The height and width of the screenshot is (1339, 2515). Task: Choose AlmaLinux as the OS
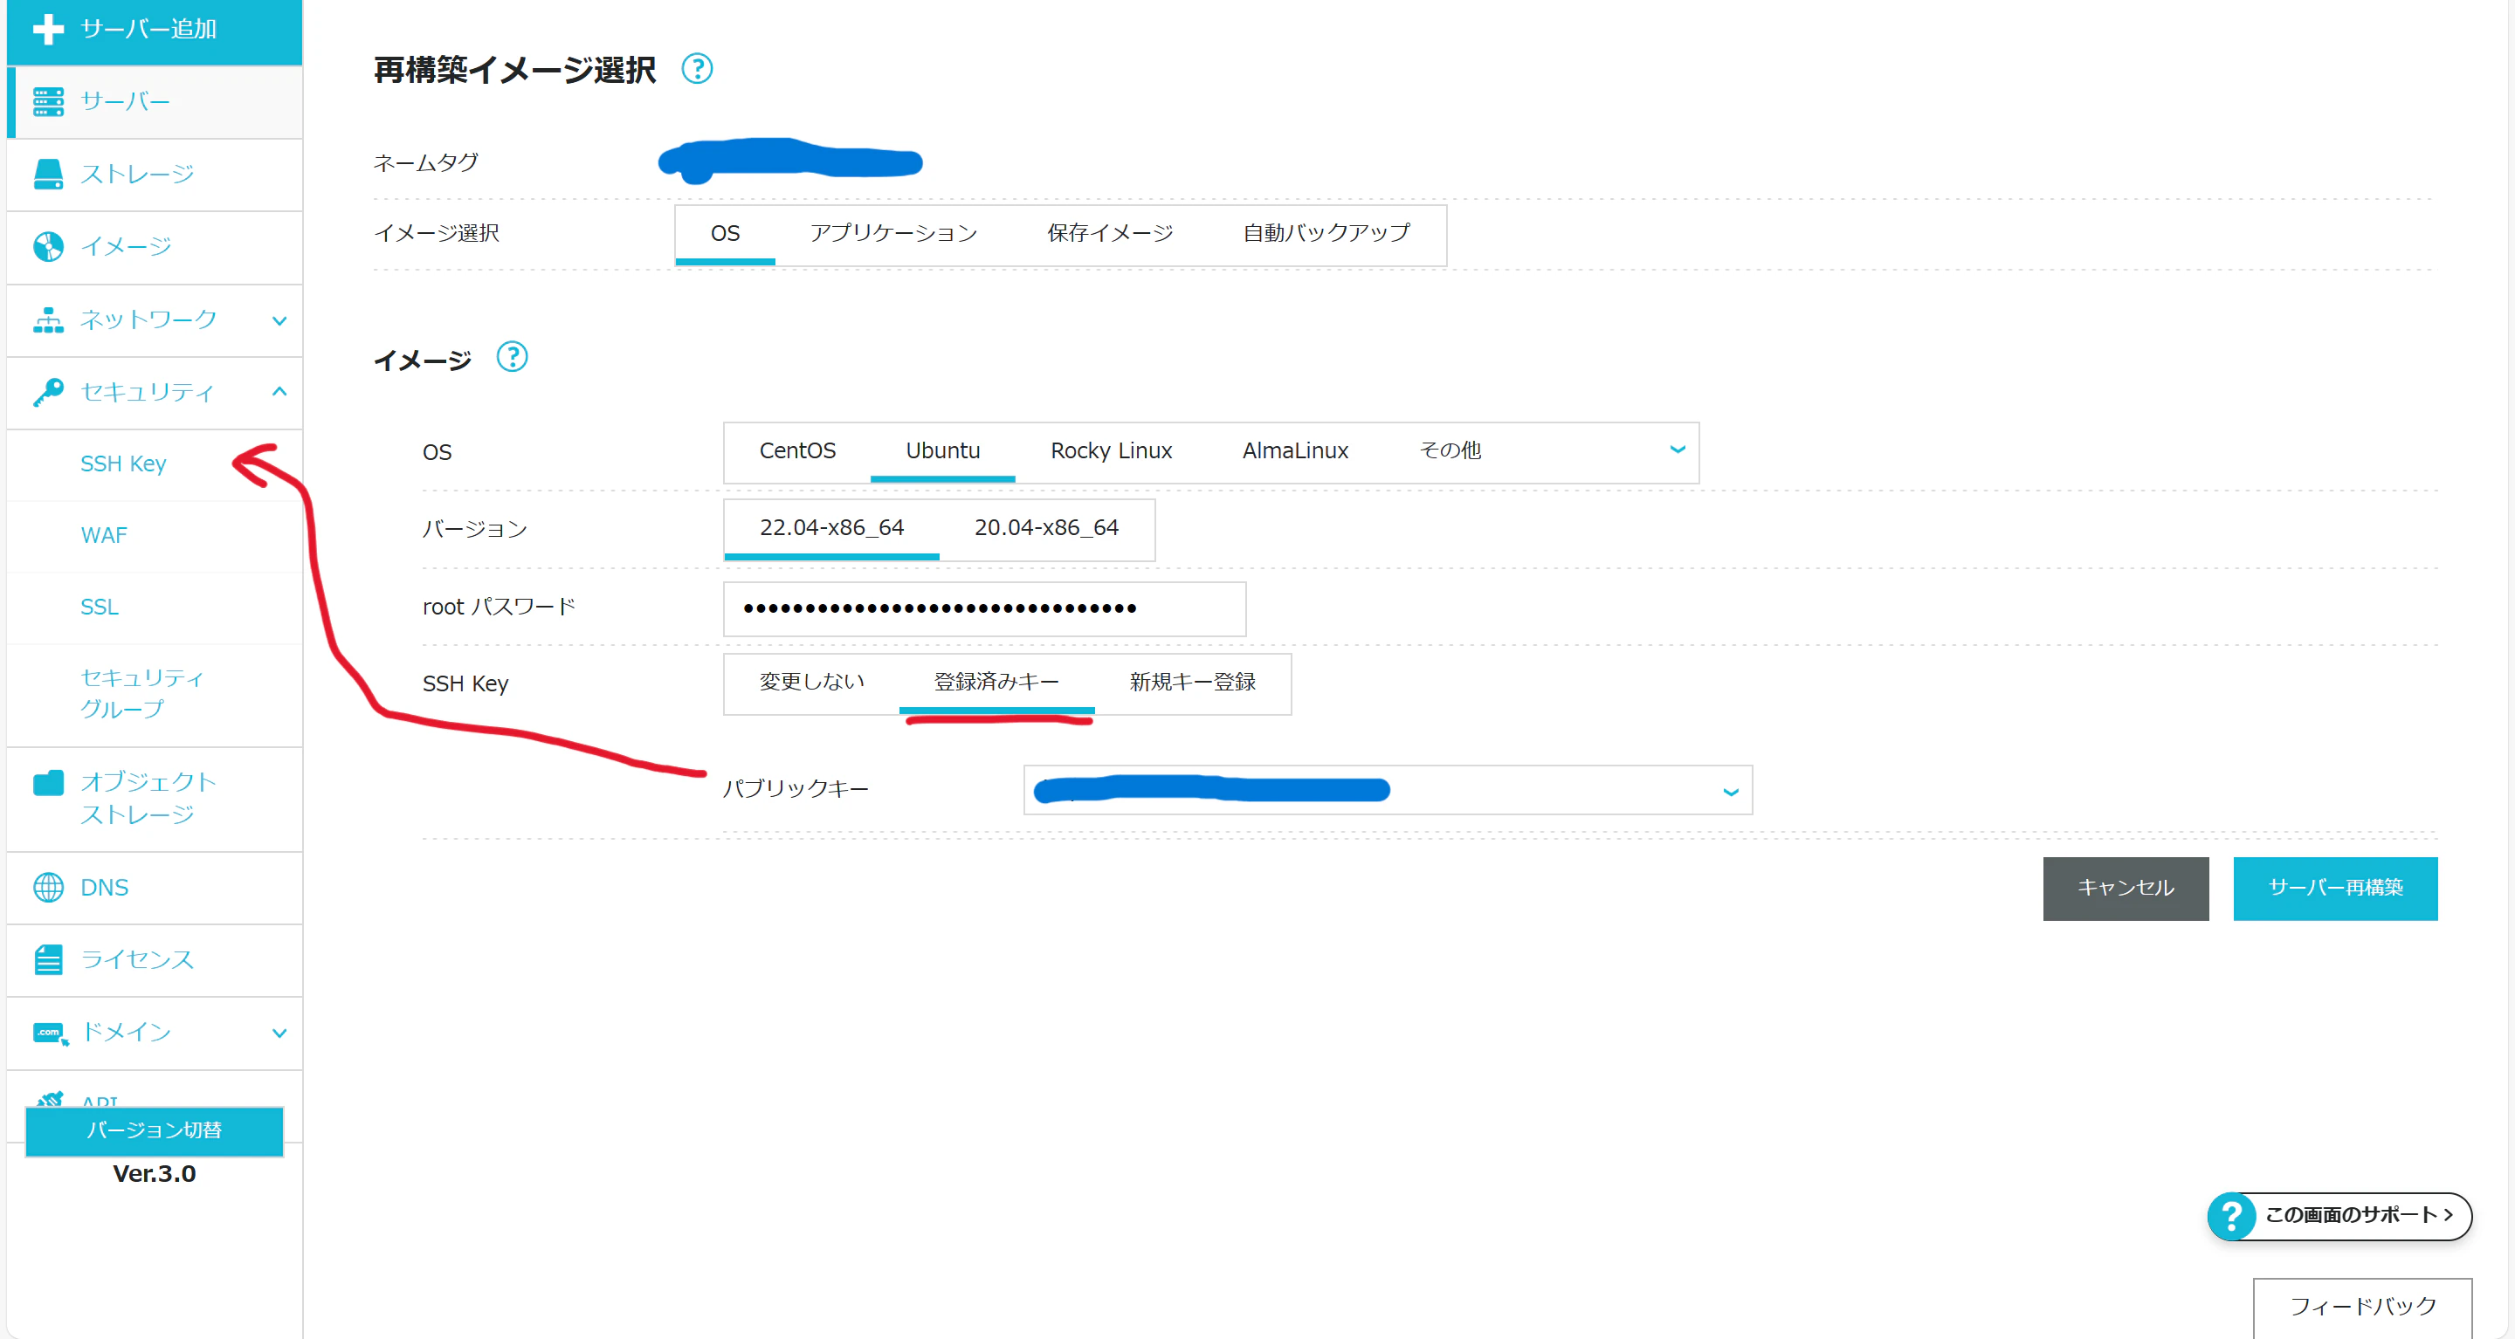1296,451
